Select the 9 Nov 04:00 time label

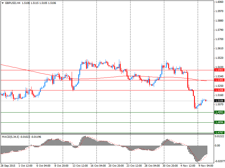(206, 166)
